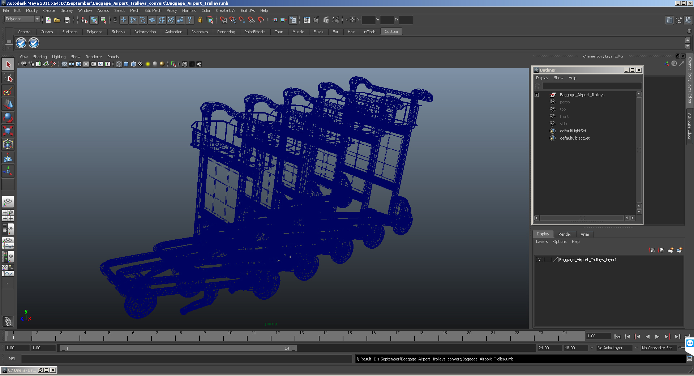Select the Soft Modification tool
The width and height of the screenshot is (694, 376).
pyautogui.click(x=8, y=158)
